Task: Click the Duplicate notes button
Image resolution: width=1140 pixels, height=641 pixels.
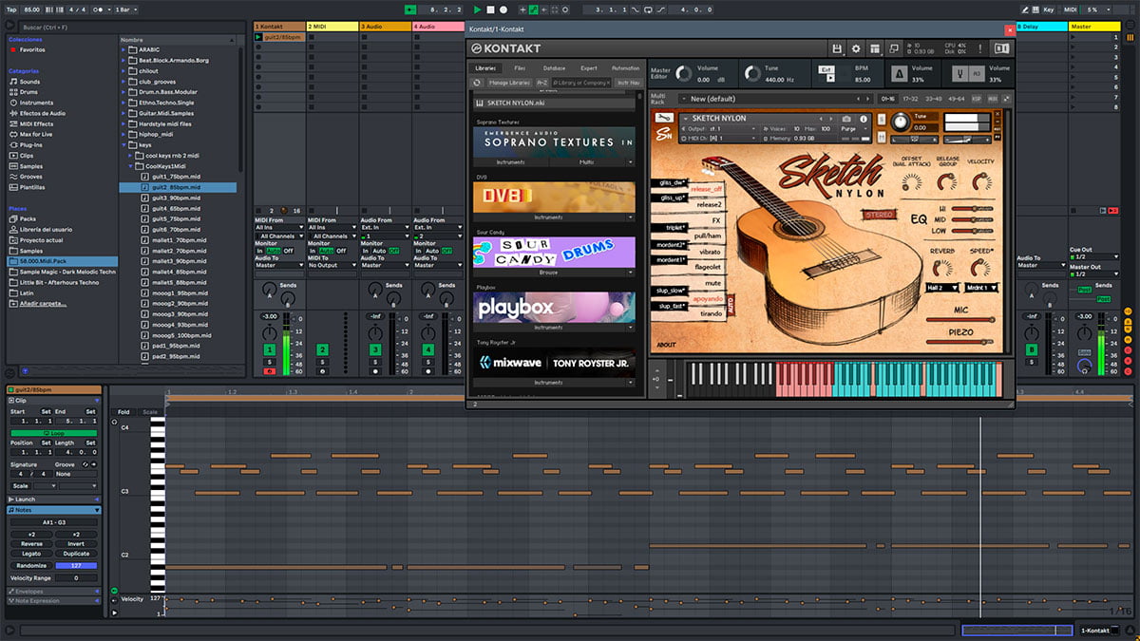Action: click(x=76, y=554)
